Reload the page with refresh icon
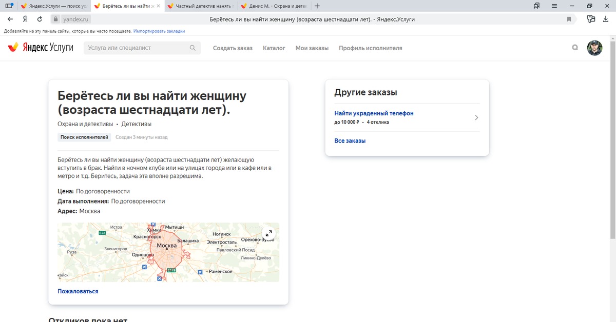This screenshot has height=322, width=616. tap(40, 19)
